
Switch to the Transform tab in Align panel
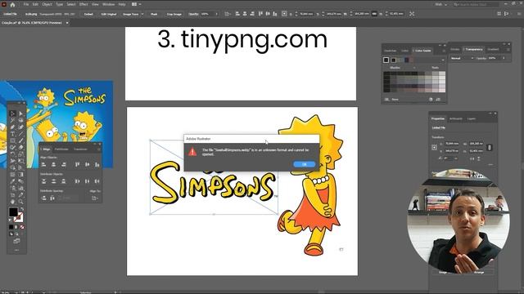[x=80, y=149]
